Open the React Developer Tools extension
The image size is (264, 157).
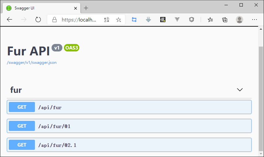(x=163, y=20)
